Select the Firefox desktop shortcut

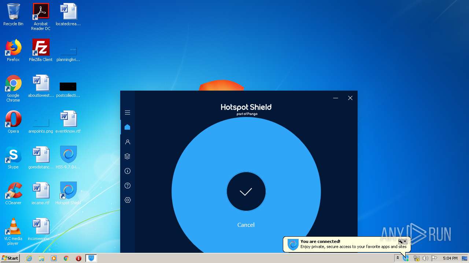(13, 50)
